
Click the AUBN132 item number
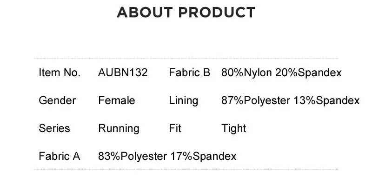(123, 73)
